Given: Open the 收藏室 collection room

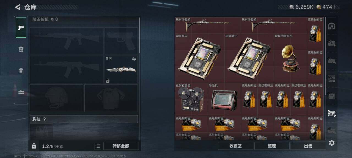Looking at the screenshot, I should click(x=235, y=146).
